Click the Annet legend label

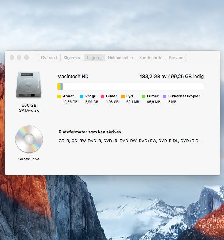pos(68,96)
